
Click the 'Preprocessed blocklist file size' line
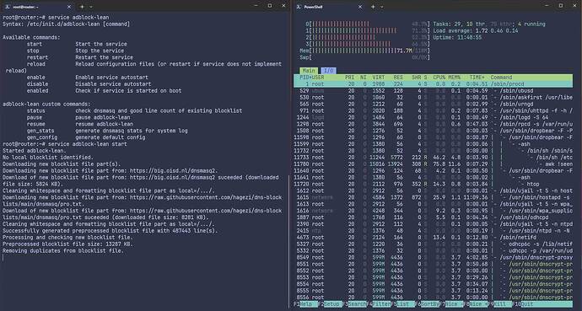(67, 244)
